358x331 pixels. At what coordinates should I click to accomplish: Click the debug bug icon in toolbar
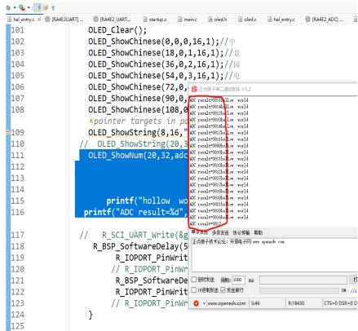click(8, 7)
